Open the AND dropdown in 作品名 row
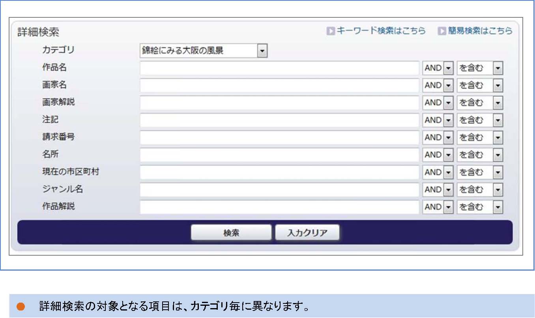Image resolution: width=535 pixels, height=318 pixels. [438, 68]
